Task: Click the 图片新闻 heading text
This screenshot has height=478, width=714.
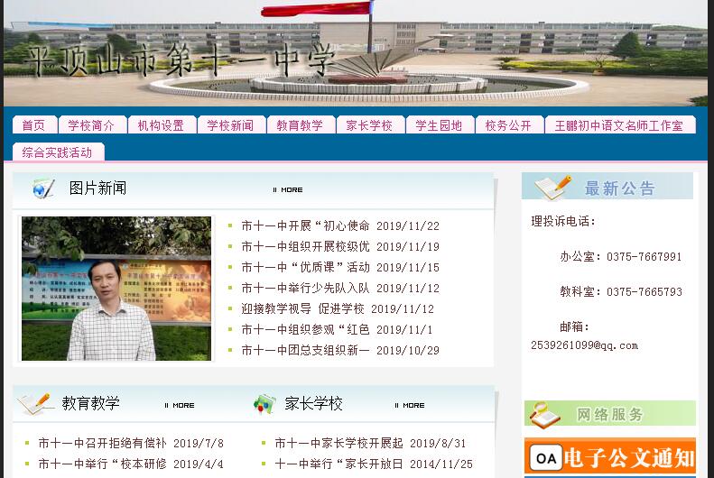Action: 97,188
